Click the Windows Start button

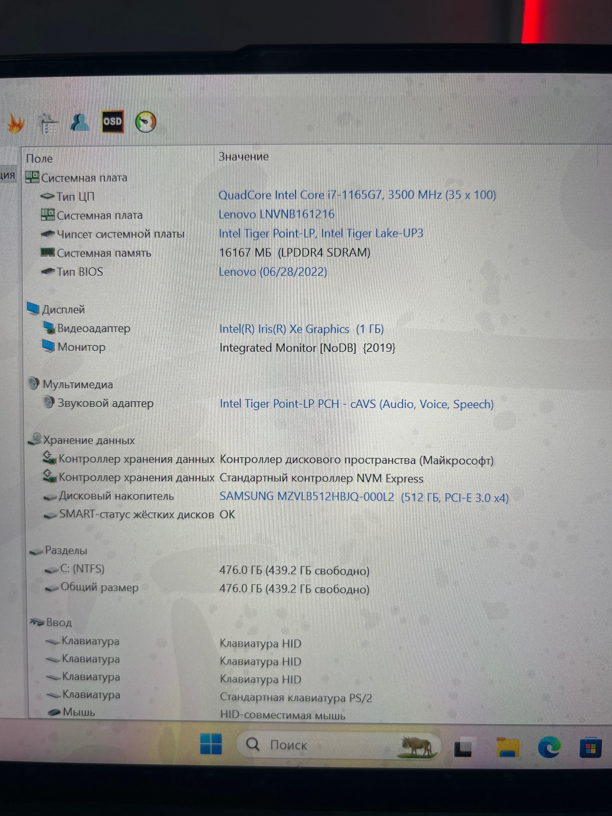[211, 743]
